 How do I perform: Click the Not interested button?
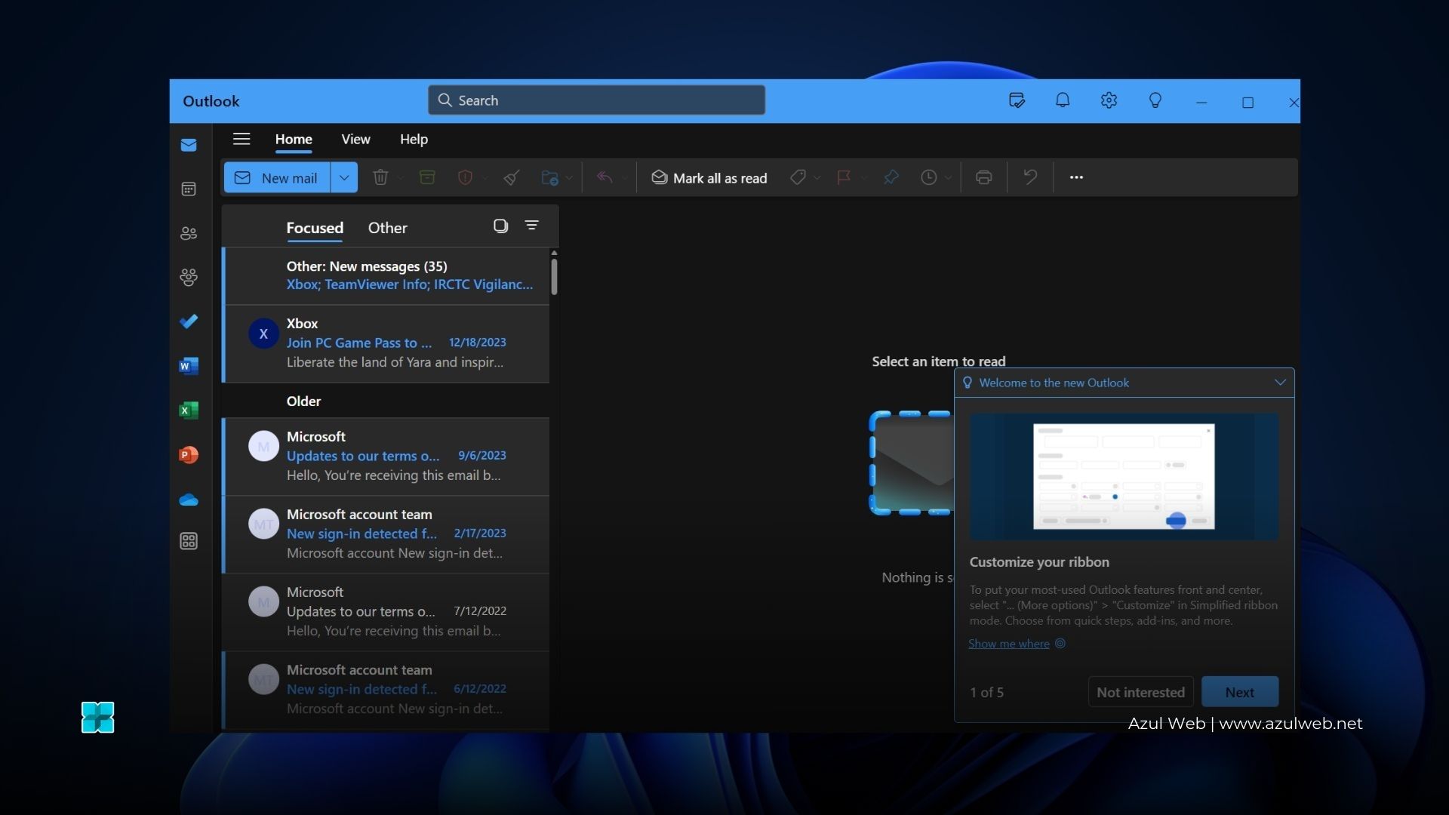(1140, 692)
